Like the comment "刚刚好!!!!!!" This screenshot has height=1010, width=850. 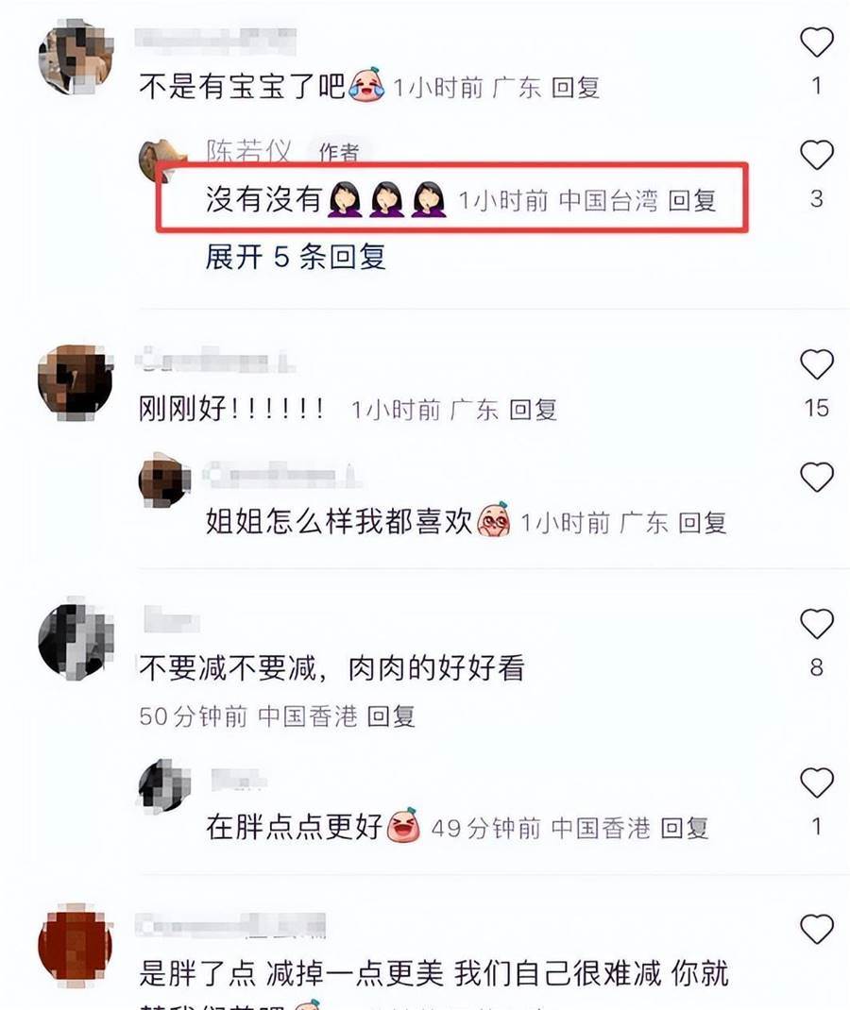[817, 364]
